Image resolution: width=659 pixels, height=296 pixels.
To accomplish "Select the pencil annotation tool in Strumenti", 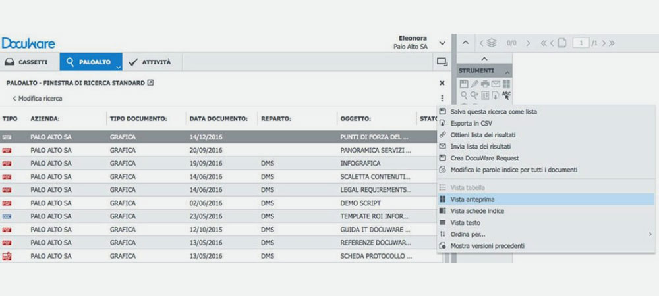I will coord(474,84).
